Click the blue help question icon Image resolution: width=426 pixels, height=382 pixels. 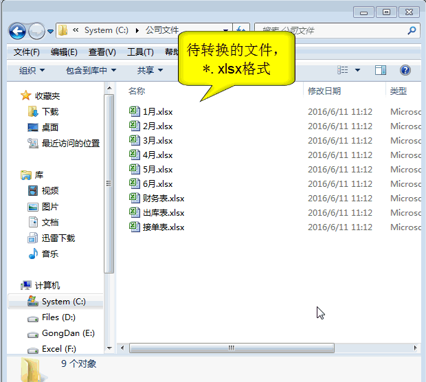tap(405, 70)
